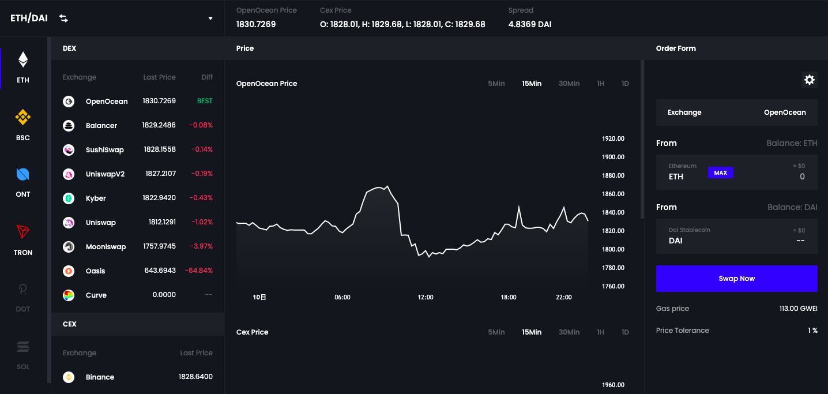This screenshot has height=394, width=828.
Task: Click the exchange list vertical scrollbar
Action: (x=49, y=209)
